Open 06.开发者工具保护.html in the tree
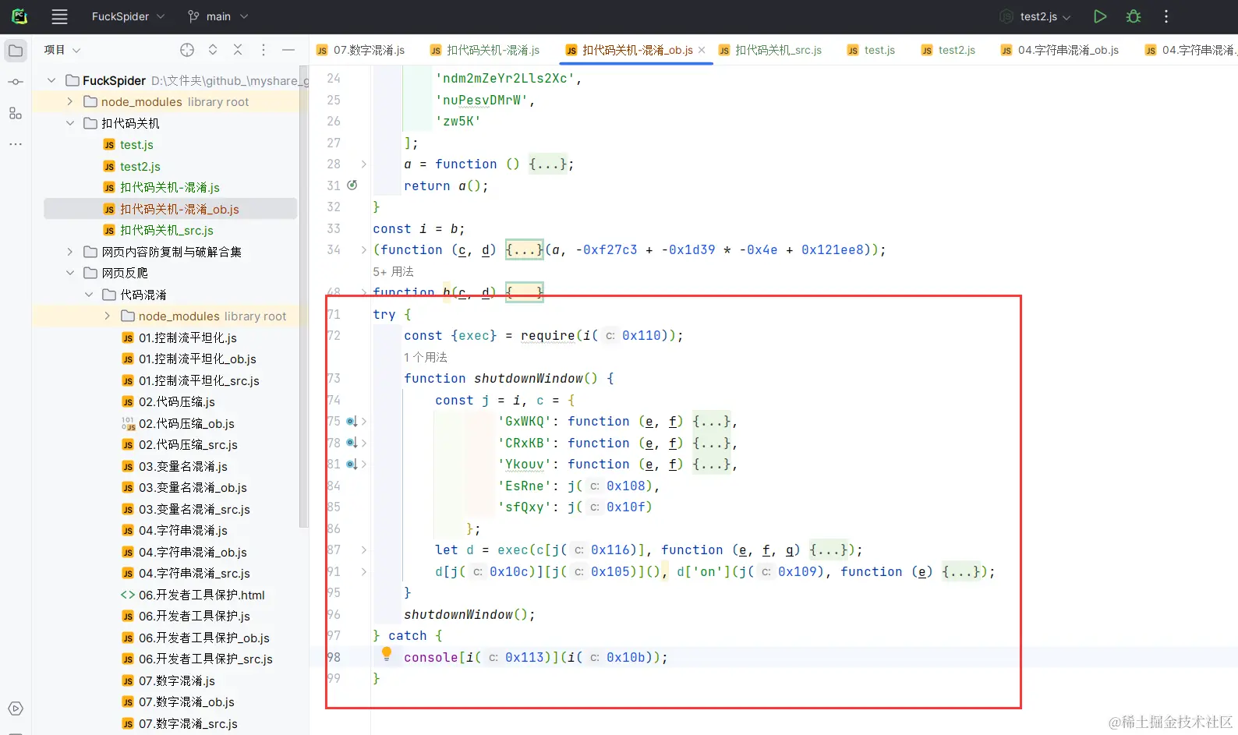This screenshot has width=1238, height=735. pyautogui.click(x=201, y=595)
